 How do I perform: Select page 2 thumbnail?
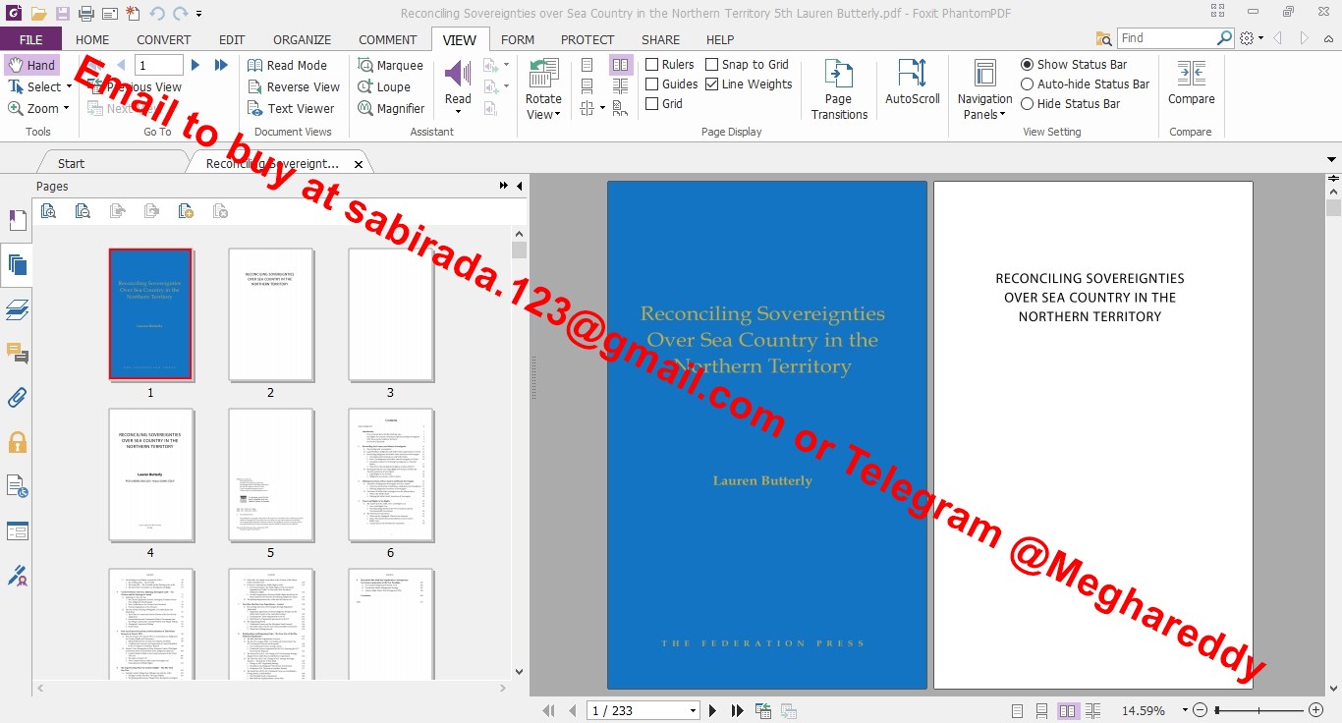click(270, 314)
